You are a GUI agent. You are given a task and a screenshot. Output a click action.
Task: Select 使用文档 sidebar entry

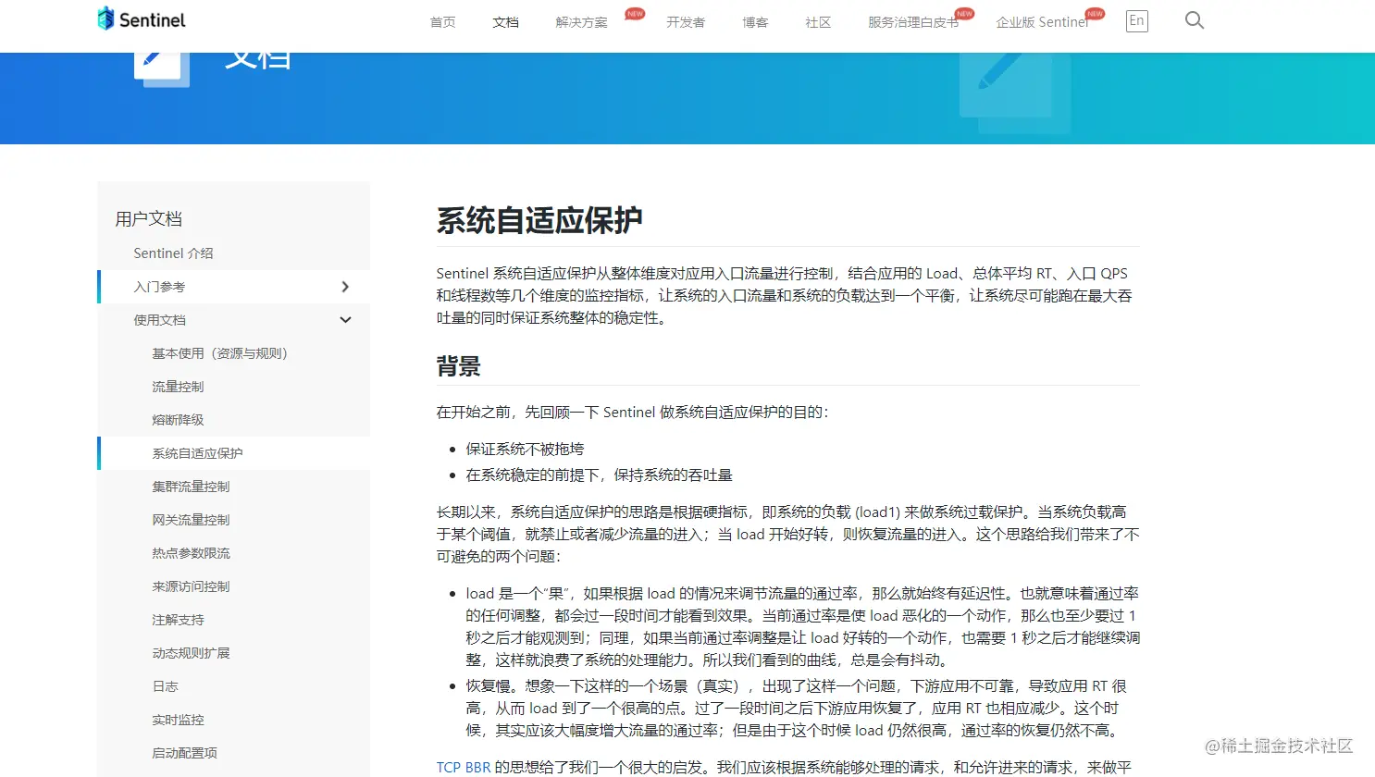pyautogui.click(x=159, y=320)
